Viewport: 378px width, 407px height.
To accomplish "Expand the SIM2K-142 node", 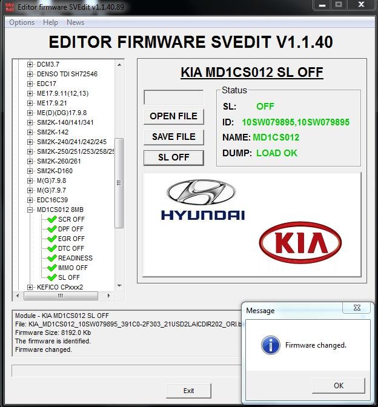I will pyautogui.click(x=30, y=132).
